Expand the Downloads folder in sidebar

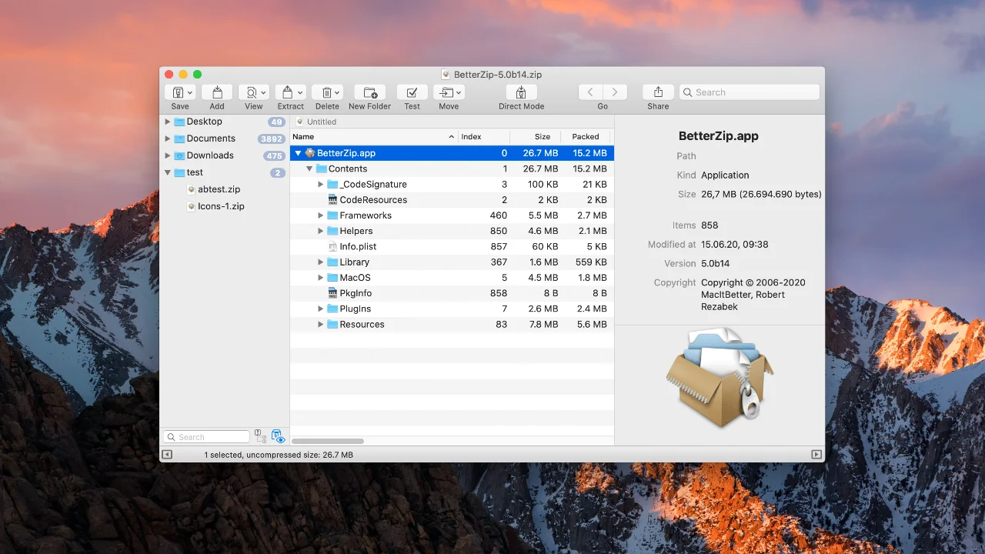click(x=168, y=155)
